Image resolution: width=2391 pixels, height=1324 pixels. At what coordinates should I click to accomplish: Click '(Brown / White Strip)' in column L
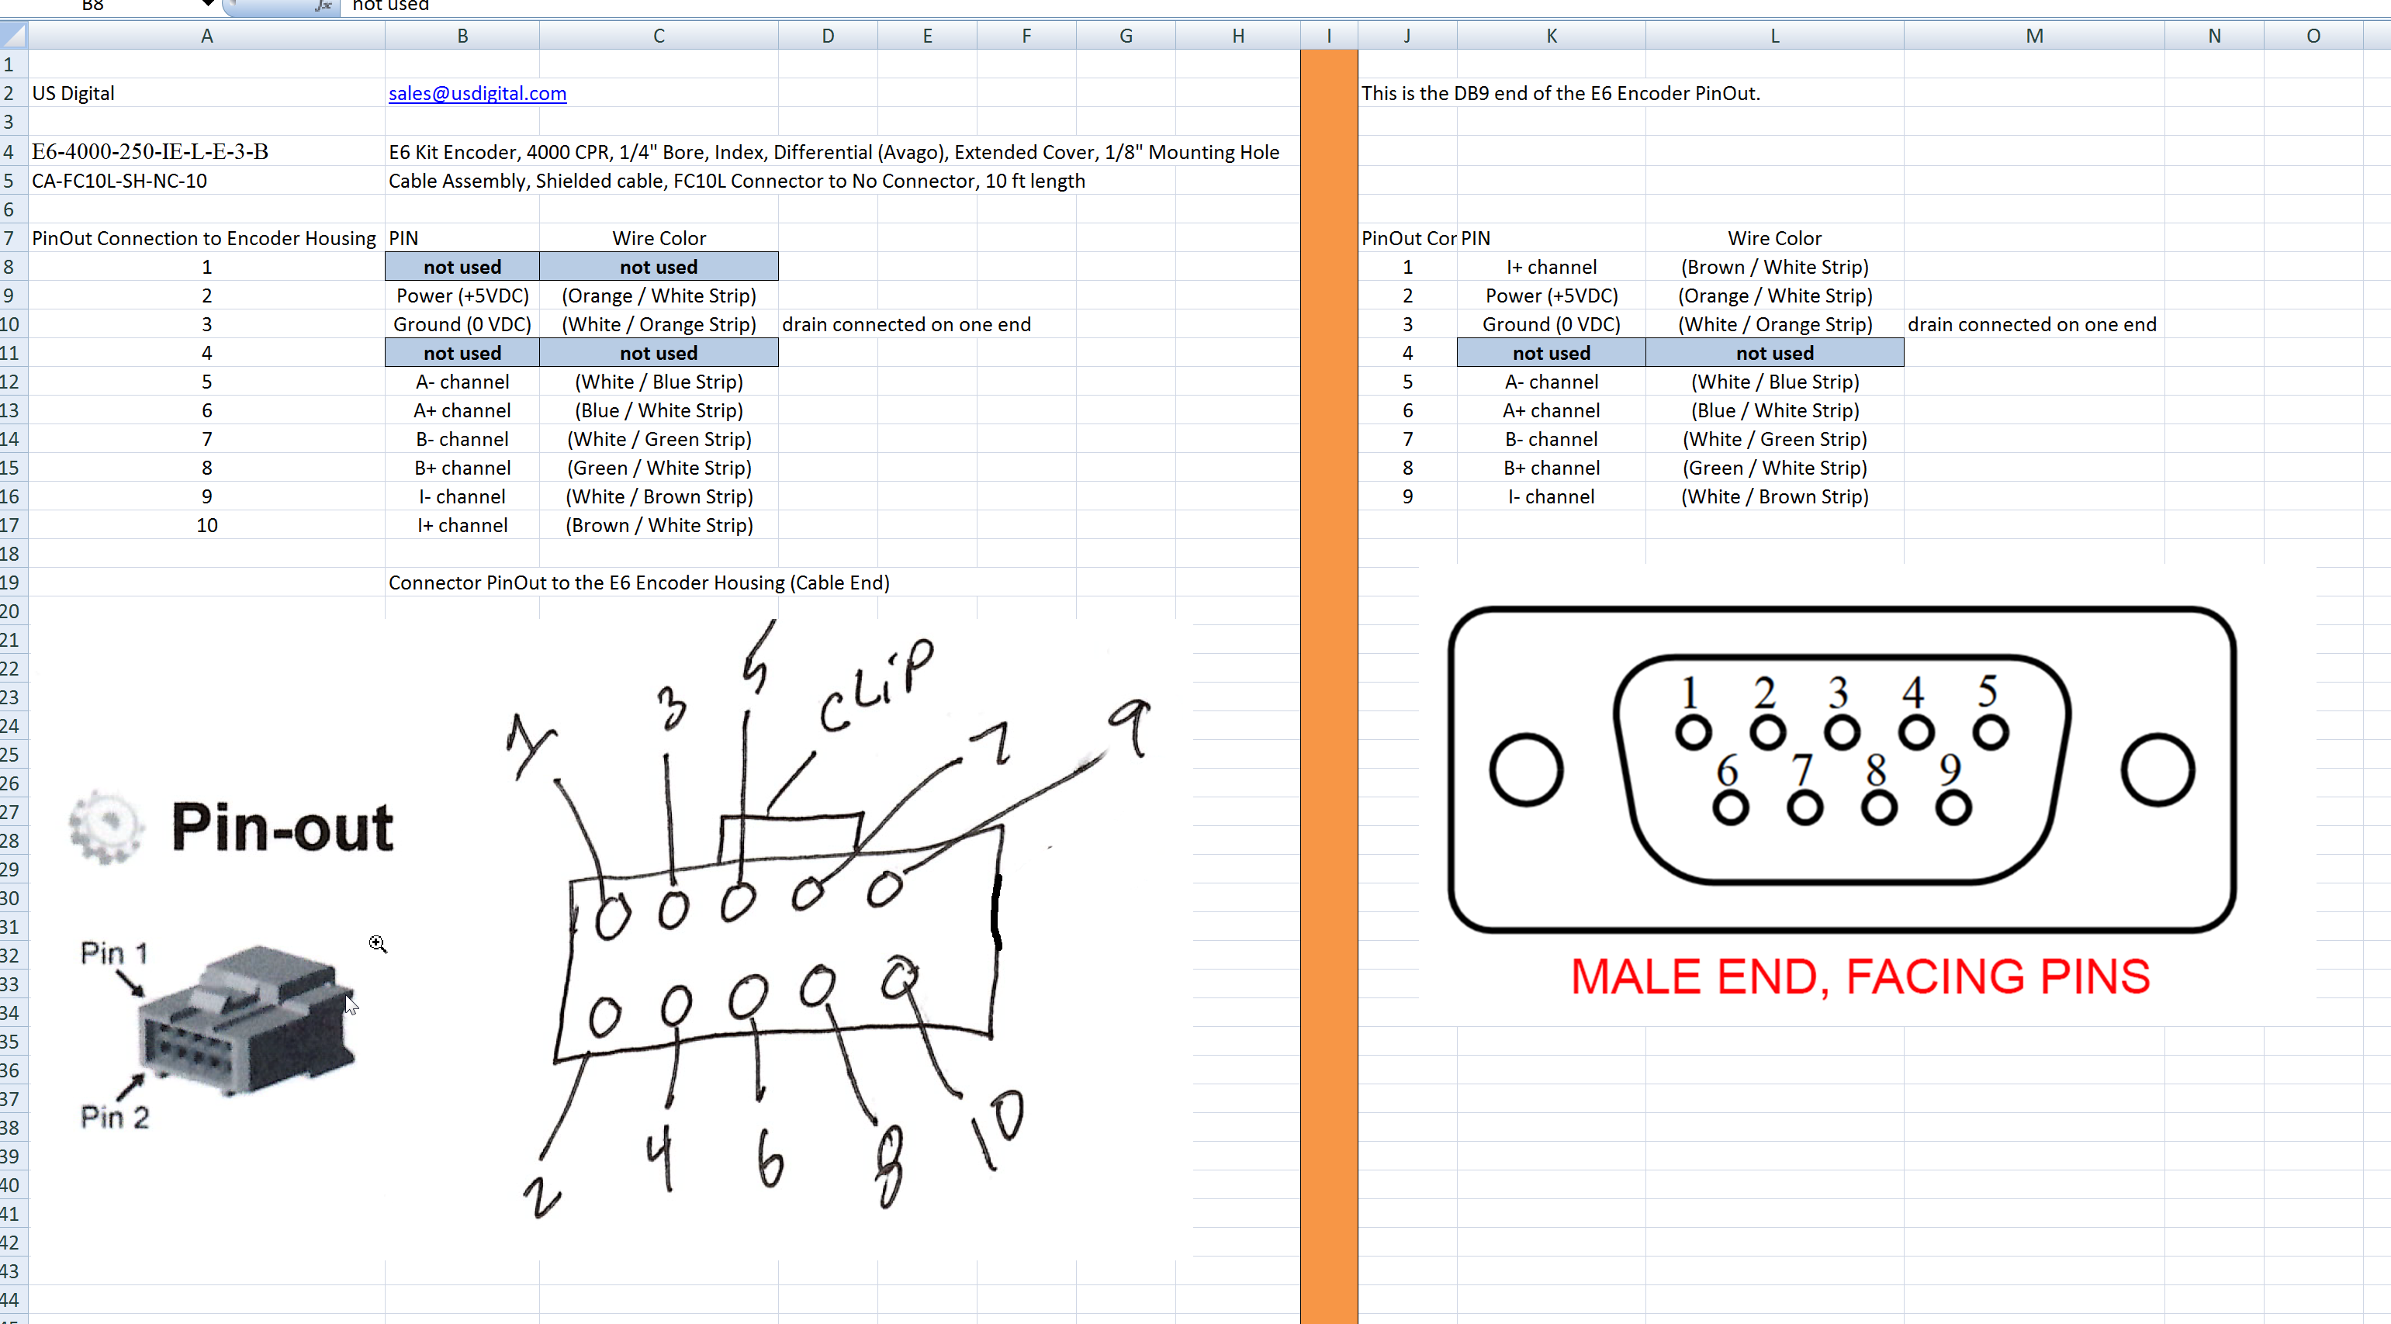pos(1773,268)
